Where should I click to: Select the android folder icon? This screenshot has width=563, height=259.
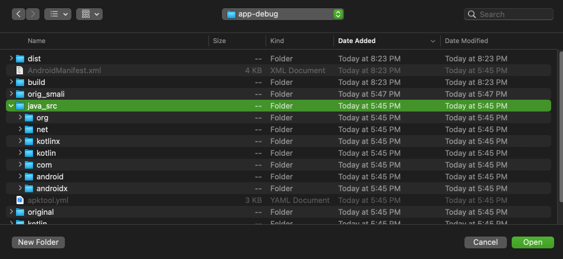click(29, 177)
